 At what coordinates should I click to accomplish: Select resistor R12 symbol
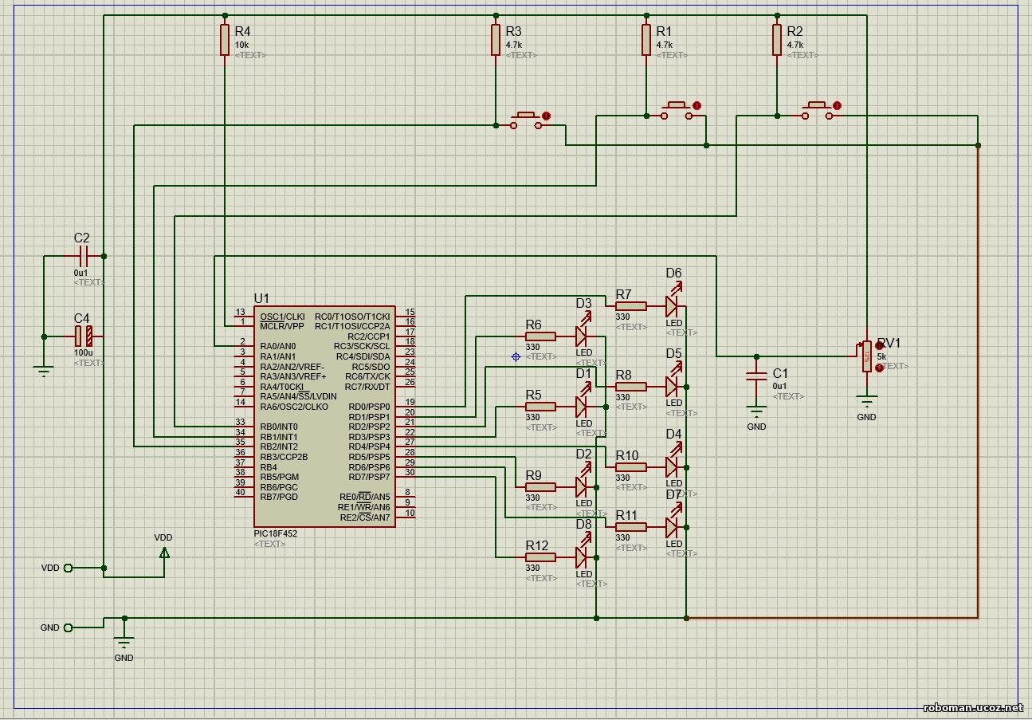[x=541, y=557]
